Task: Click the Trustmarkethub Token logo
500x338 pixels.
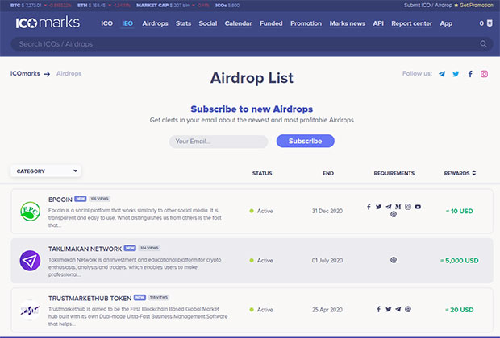Action: pos(30,310)
